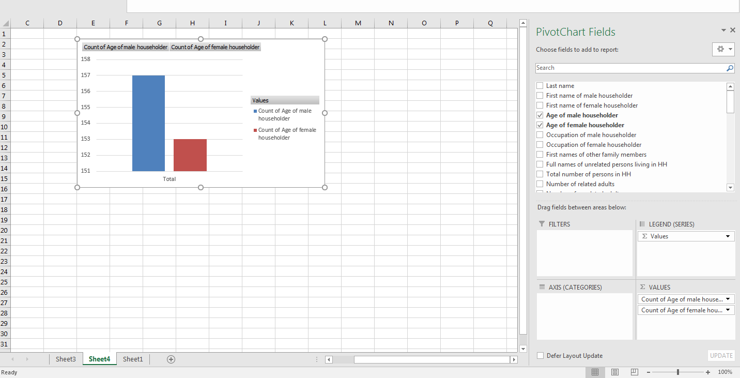Expand the Values dropdown in Legend area

(x=728, y=236)
